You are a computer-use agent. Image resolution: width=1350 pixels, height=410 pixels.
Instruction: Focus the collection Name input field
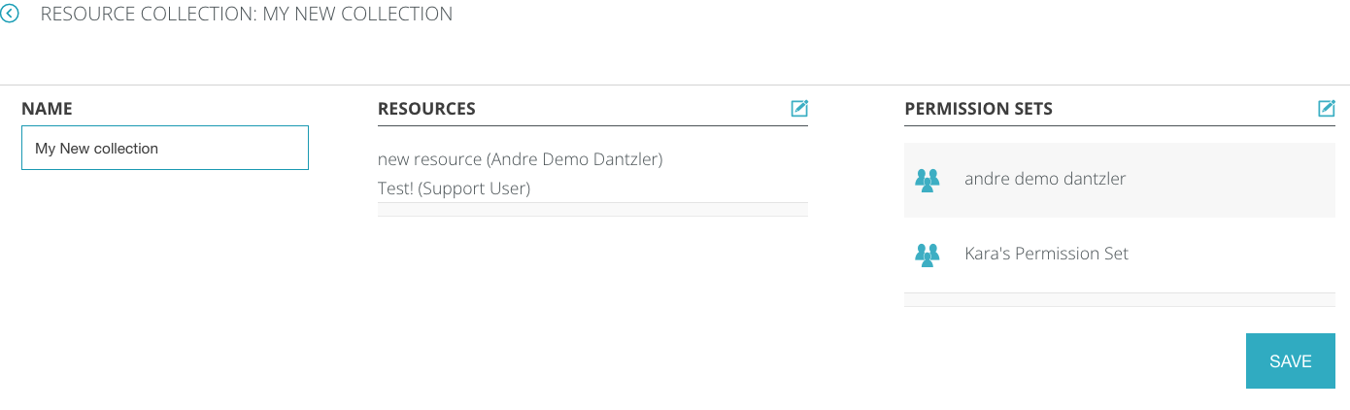pyautogui.click(x=165, y=148)
